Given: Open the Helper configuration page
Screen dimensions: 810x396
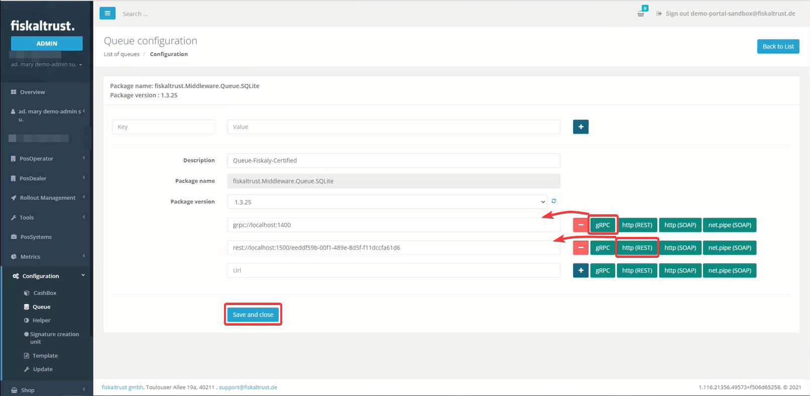Looking at the screenshot, I should pos(41,320).
